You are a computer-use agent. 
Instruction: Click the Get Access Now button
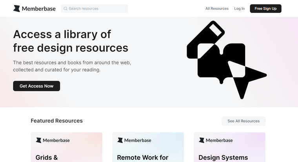[x=36, y=86]
